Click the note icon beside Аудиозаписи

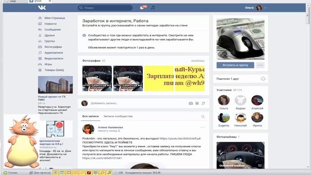pyautogui.click(x=40, y=52)
